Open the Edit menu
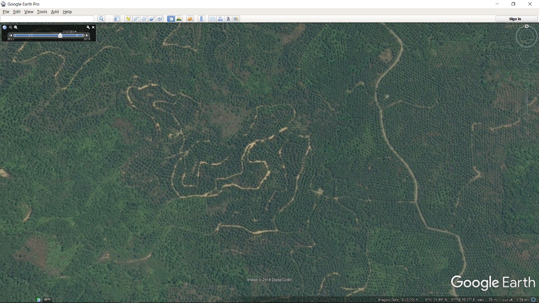 17,12
